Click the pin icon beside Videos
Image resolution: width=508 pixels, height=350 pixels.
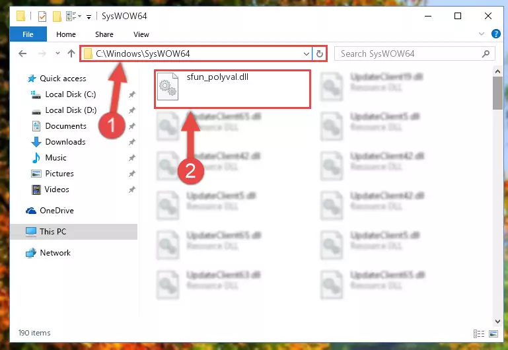[131, 190]
